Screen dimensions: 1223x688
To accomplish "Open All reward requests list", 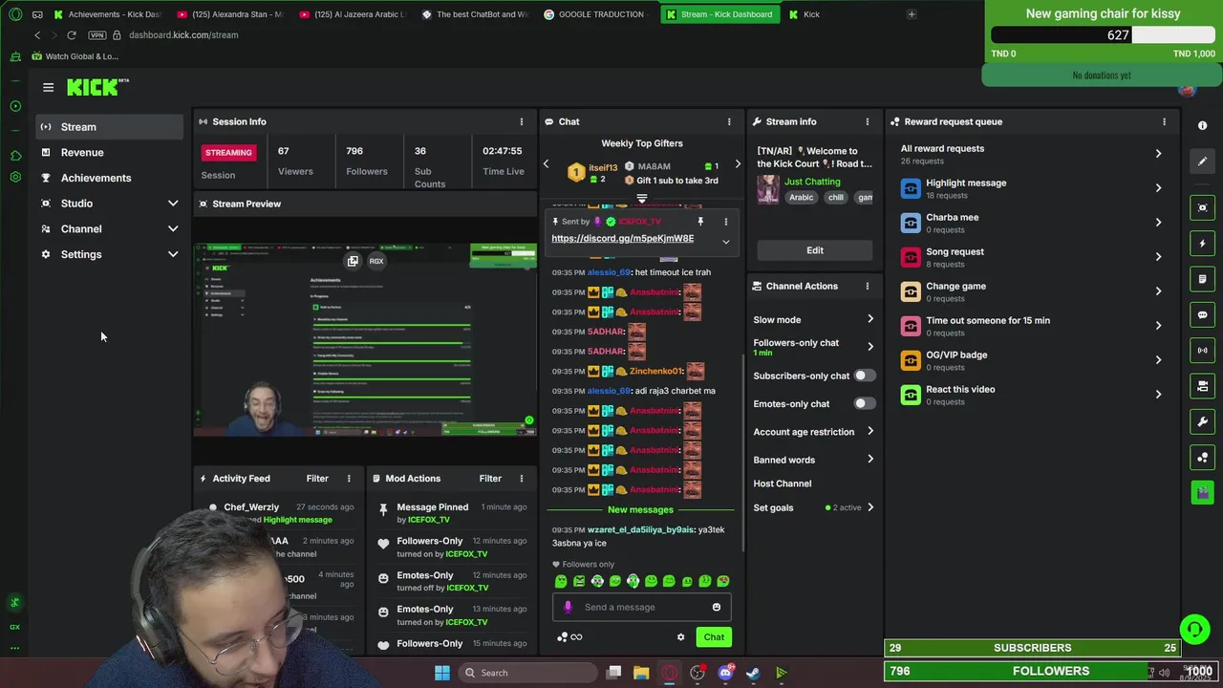I will [x=1034, y=154].
